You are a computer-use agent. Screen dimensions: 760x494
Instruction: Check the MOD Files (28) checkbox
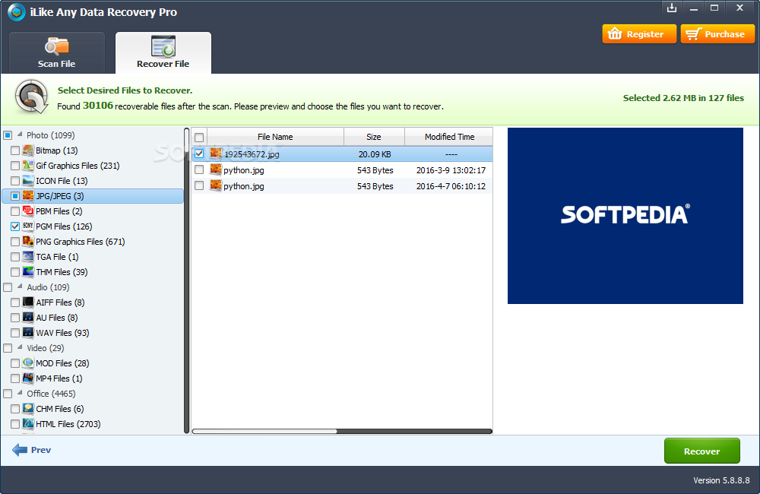[x=15, y=363]
